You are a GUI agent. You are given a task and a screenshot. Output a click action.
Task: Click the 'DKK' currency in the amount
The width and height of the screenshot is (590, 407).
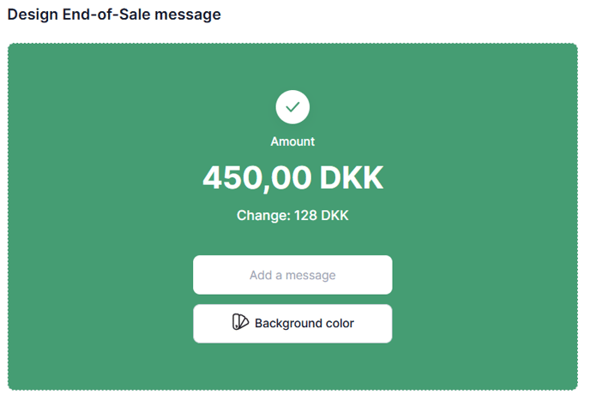(351, 177)
